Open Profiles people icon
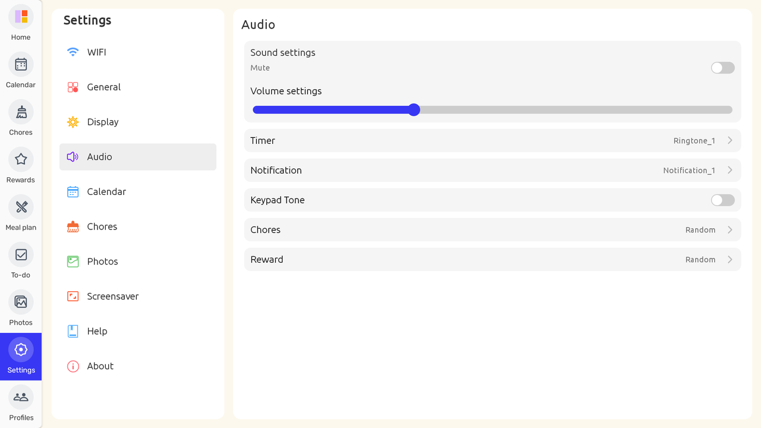Viewport: 761px width, 428px height. [x=21, y=397]
